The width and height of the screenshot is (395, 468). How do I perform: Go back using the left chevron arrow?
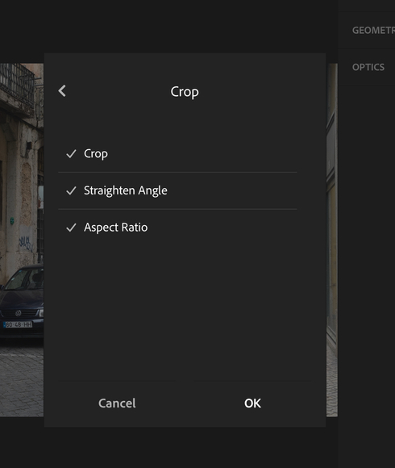click(x=62, y=91)
